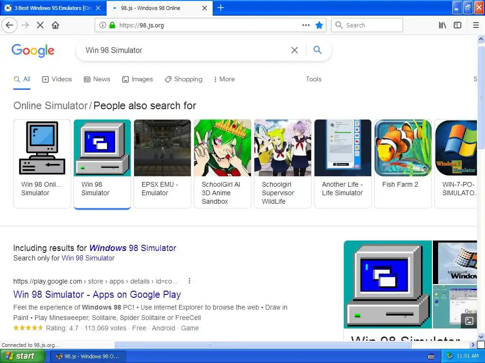
Task: Open more images icon in knowledge panel
Action: [469, 321]
